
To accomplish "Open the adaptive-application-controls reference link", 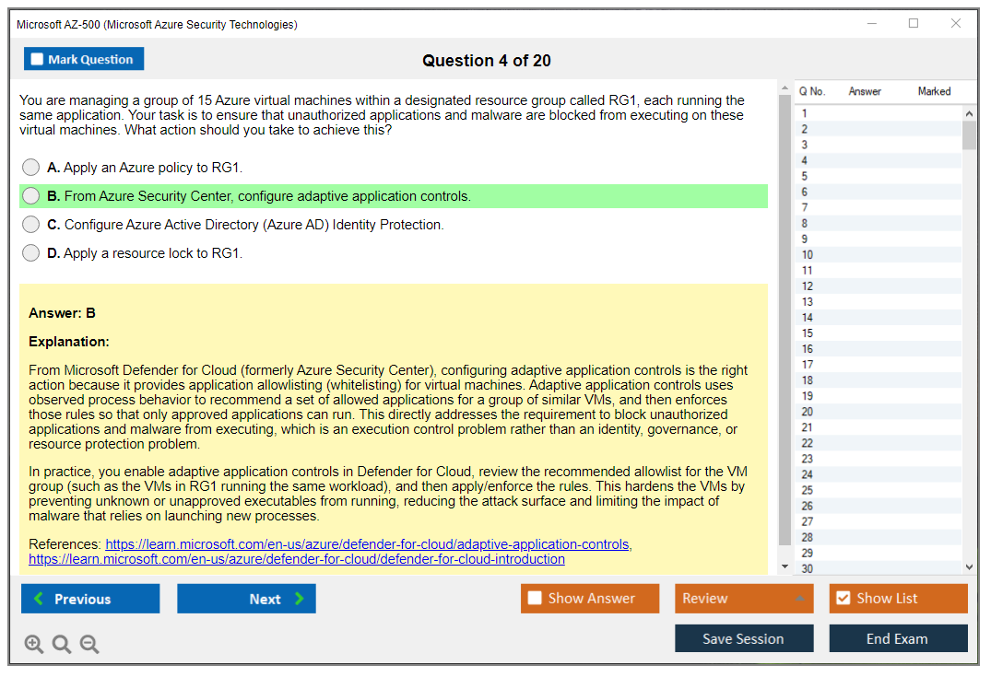I will (x=367, y=544).
